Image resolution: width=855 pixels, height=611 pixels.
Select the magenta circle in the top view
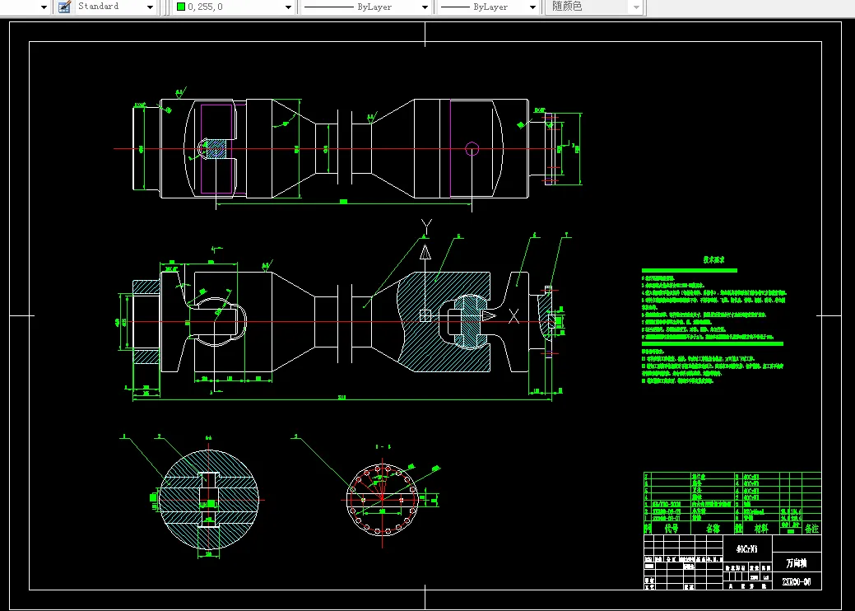coord(472,149)
